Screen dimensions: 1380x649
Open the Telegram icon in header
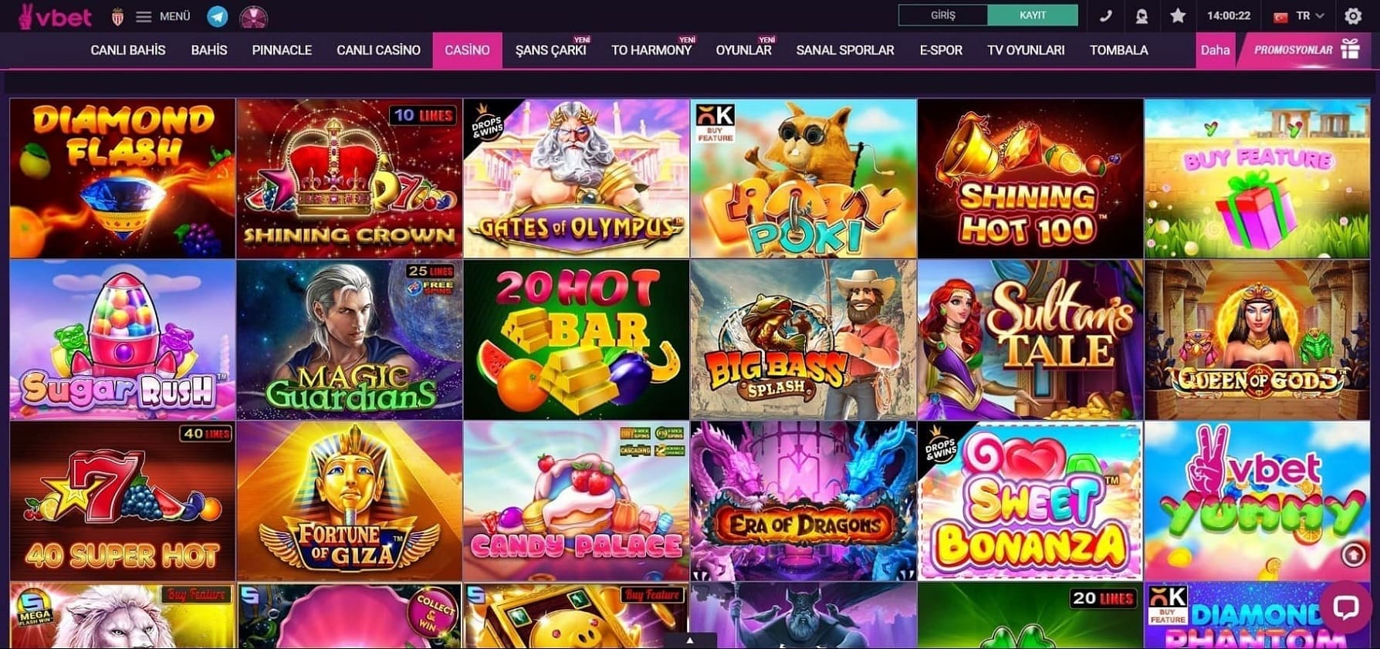point(218,15)
